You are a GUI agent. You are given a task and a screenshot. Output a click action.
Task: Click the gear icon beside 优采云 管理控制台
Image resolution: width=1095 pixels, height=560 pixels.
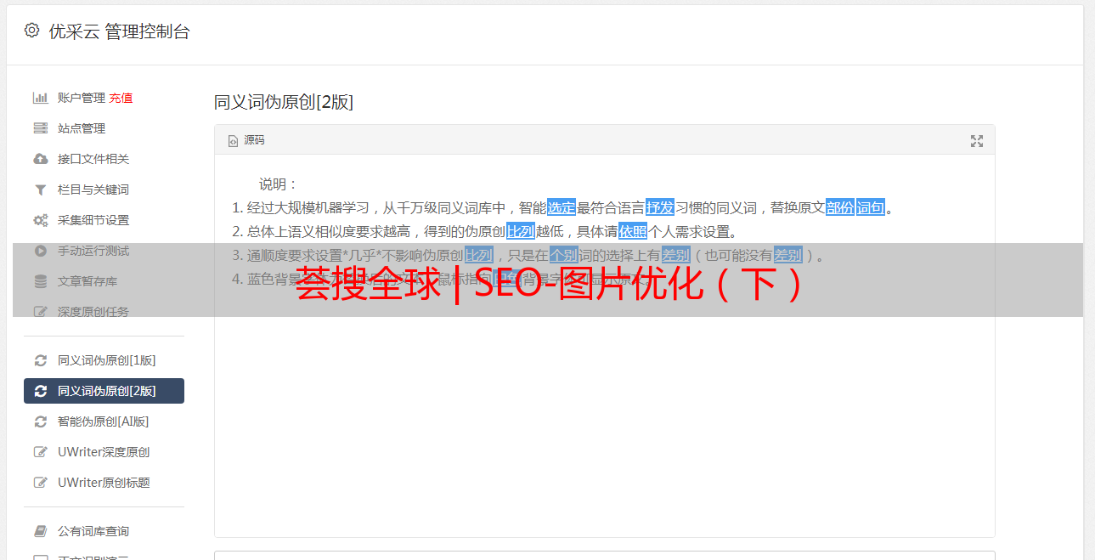coord(31,31)
